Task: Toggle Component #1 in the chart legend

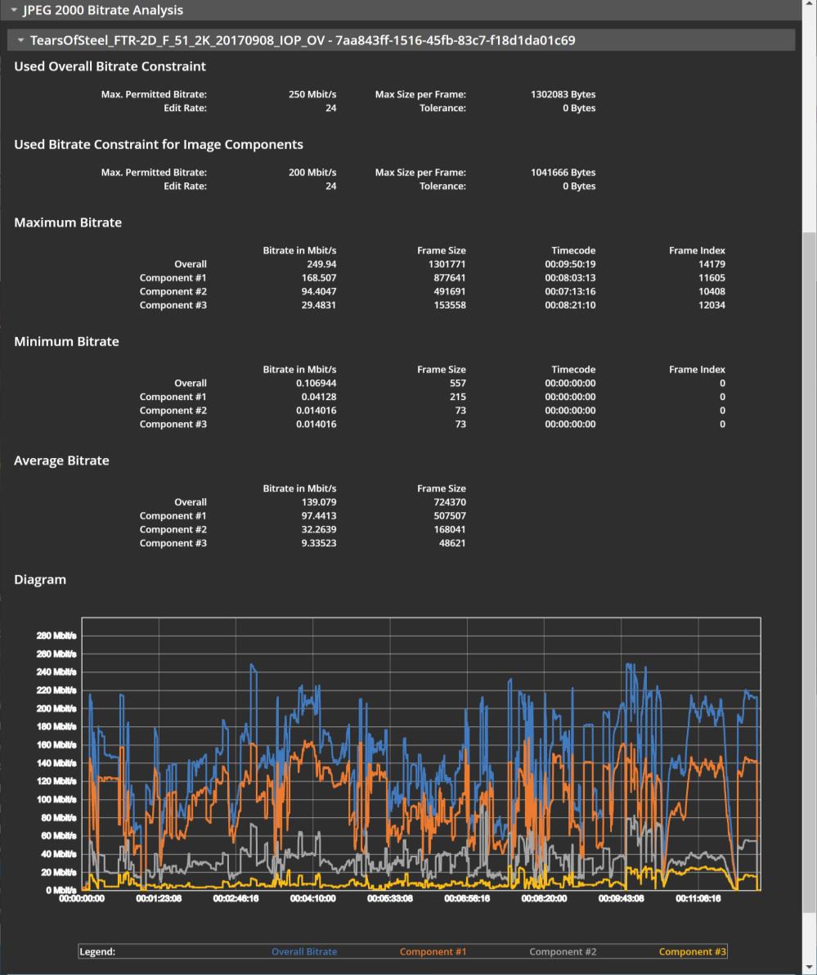Action: pos(433,951)
